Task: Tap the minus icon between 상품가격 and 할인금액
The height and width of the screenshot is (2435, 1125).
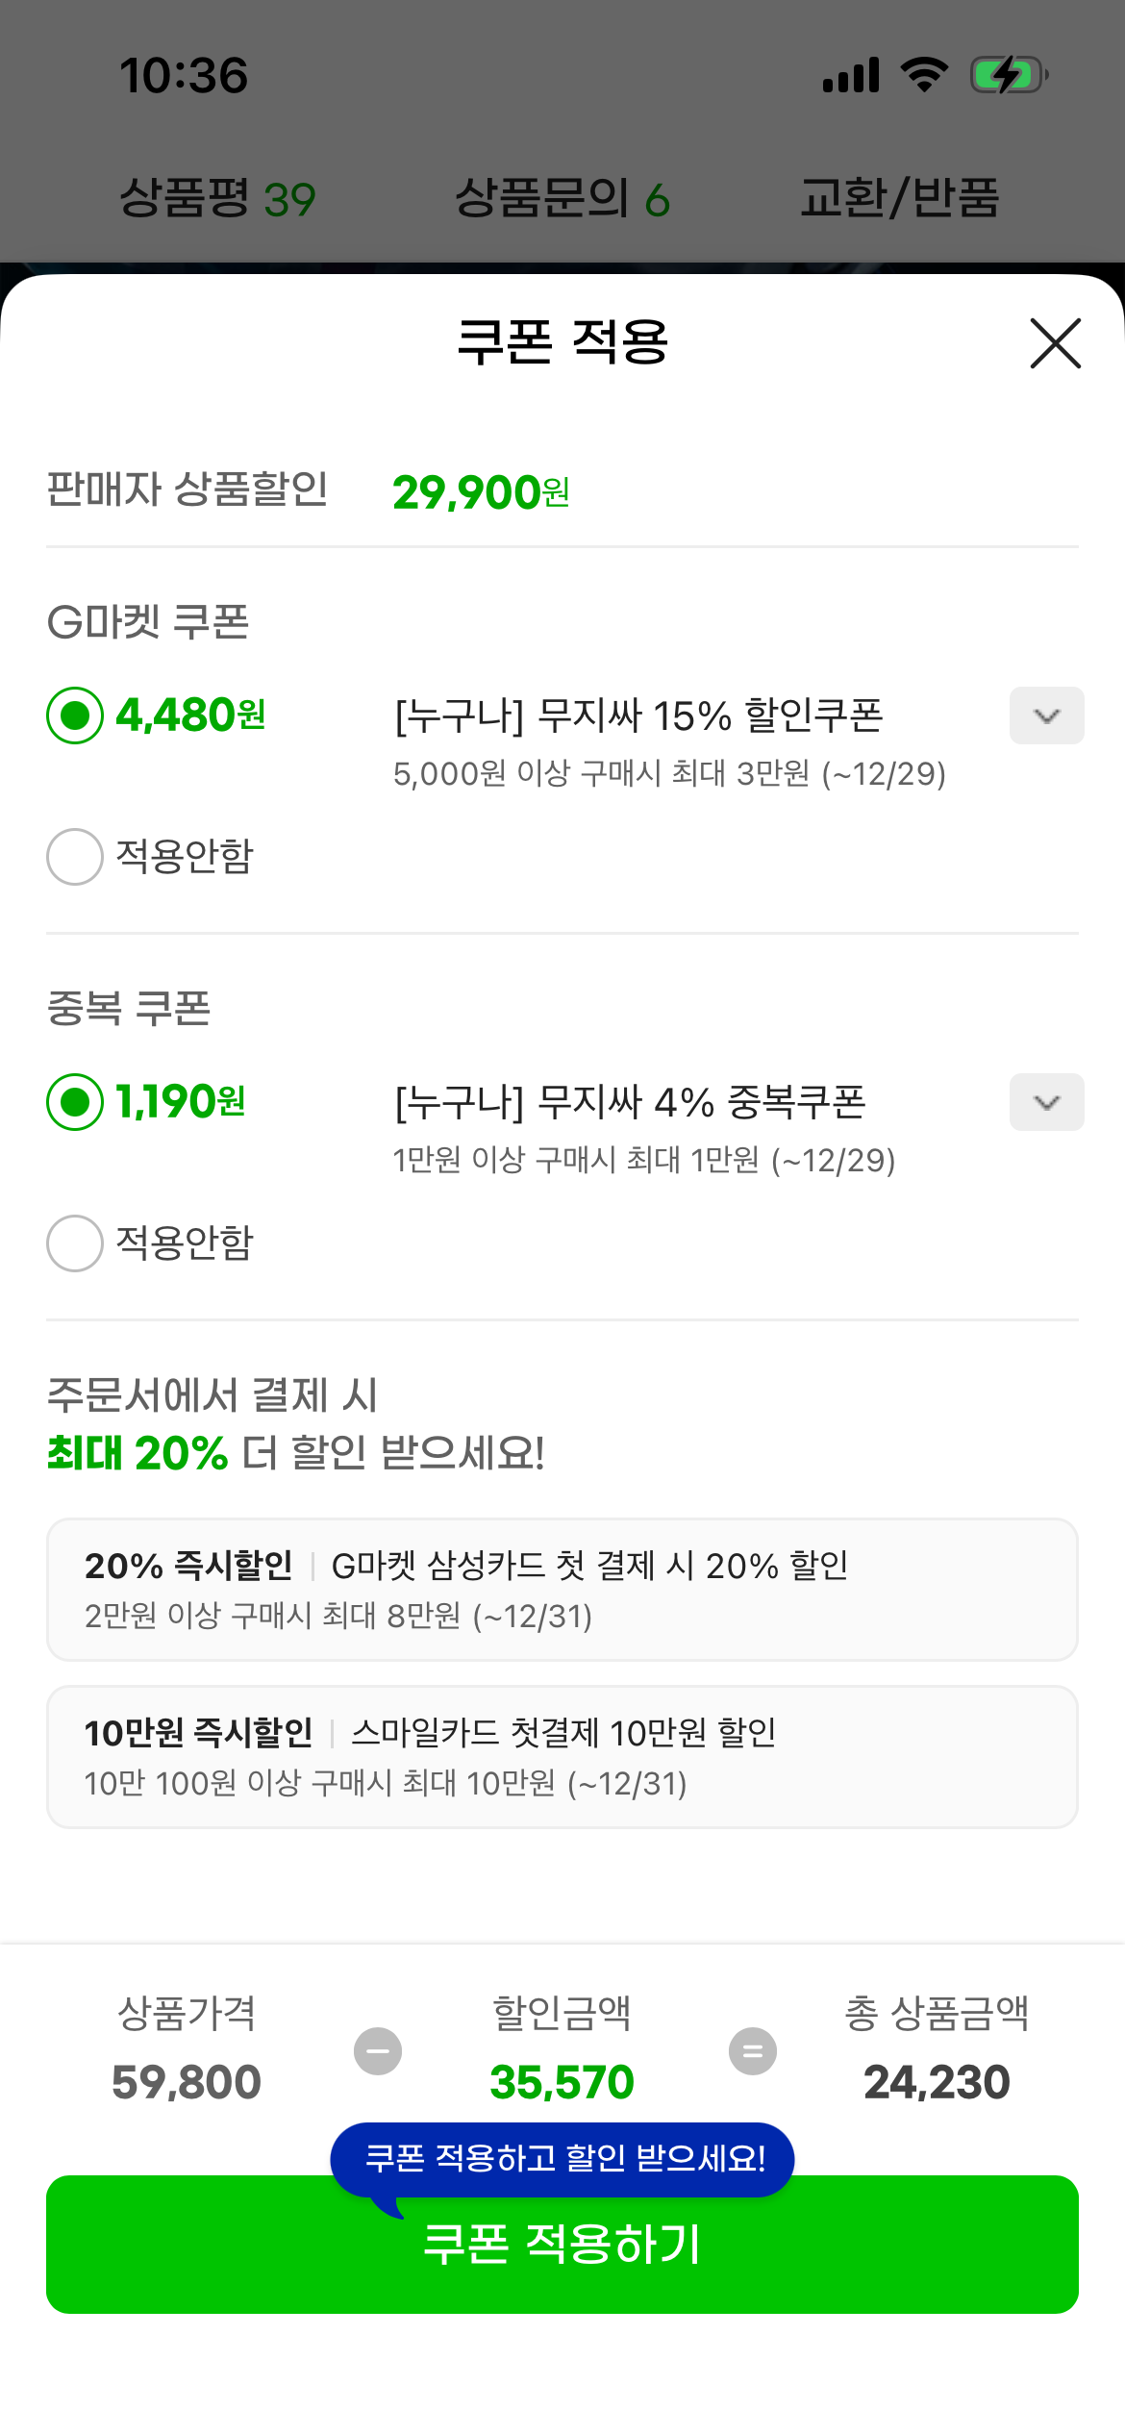Action: [x=378, y=2051]
